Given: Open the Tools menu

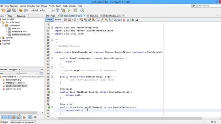Looking at the screenshot, I should pos(65,6).
